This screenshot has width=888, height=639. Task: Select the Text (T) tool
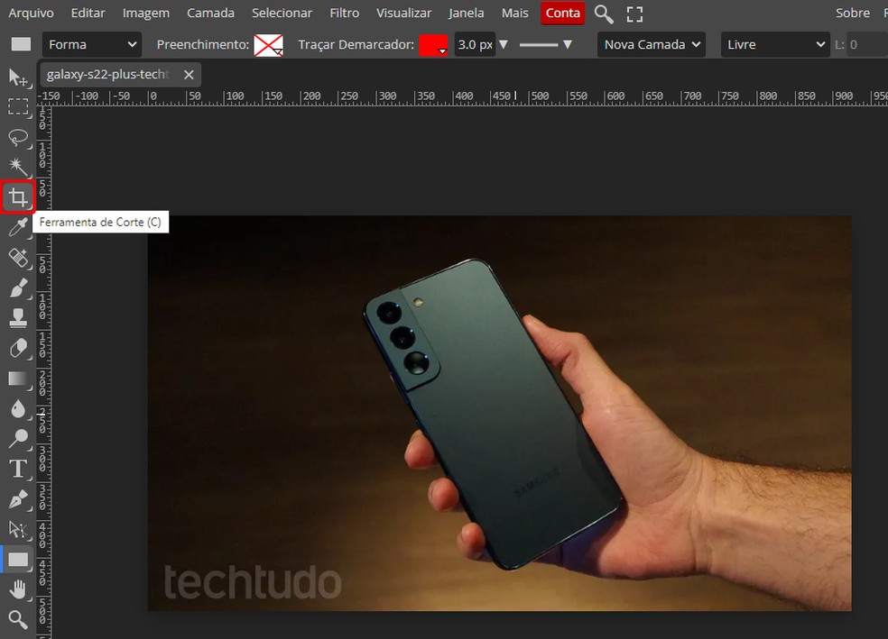click(x=18, y=469)
